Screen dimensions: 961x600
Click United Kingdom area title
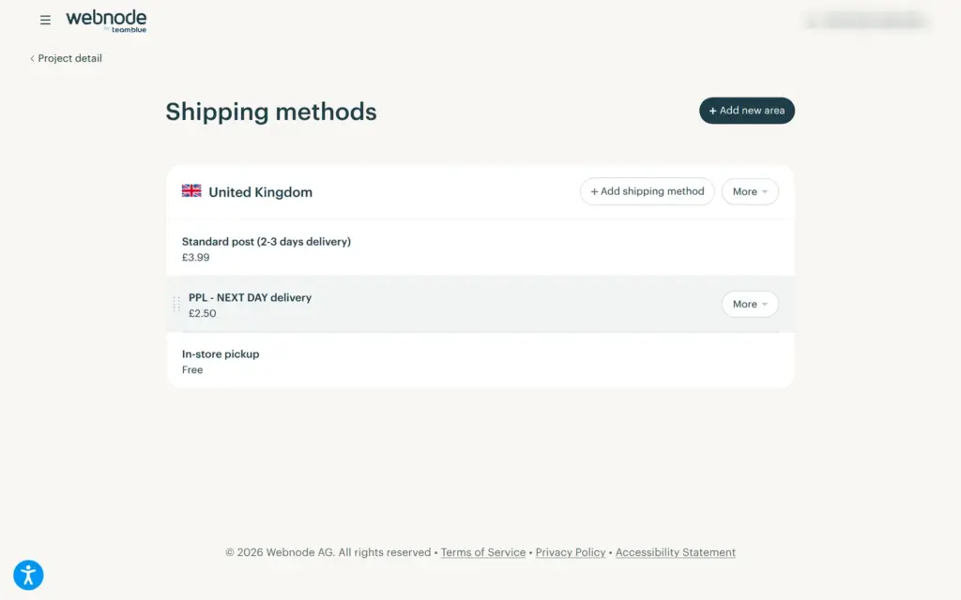(x=261, y=192)
